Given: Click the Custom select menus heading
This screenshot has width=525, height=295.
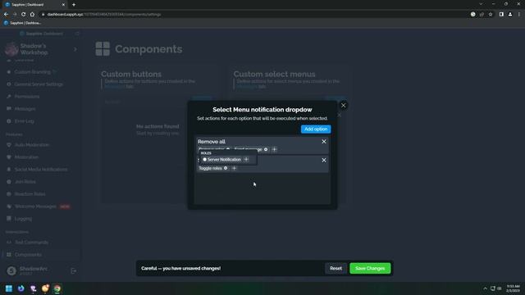Looking at the screenshot, I should [274, 74].
